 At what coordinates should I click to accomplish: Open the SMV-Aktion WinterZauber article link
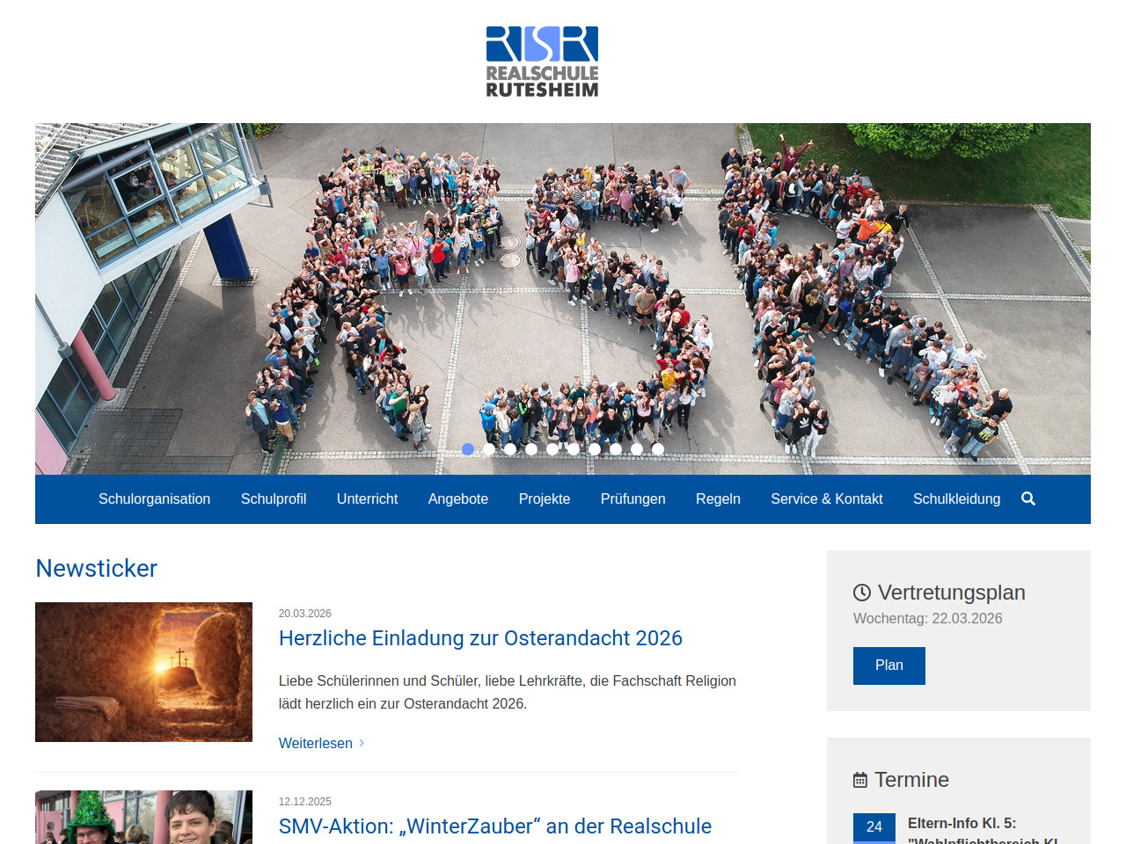click(494, 826)
